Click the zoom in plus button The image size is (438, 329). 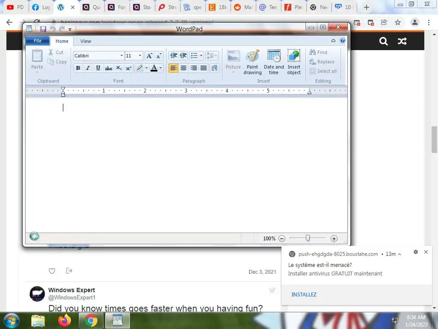[334, 239]
